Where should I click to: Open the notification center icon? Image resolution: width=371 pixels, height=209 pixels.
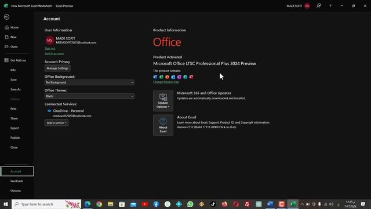tap(363, 204)
